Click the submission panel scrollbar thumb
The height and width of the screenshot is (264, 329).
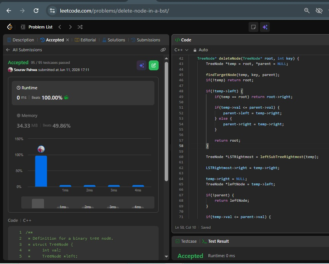point(166,122)
